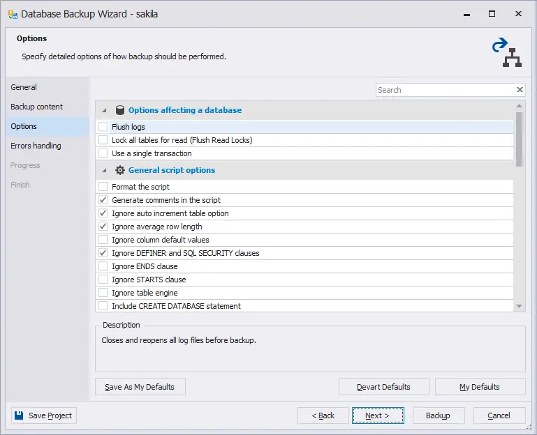
Task: Close the Database Backup Wizard window
Action: pos(518,14)
